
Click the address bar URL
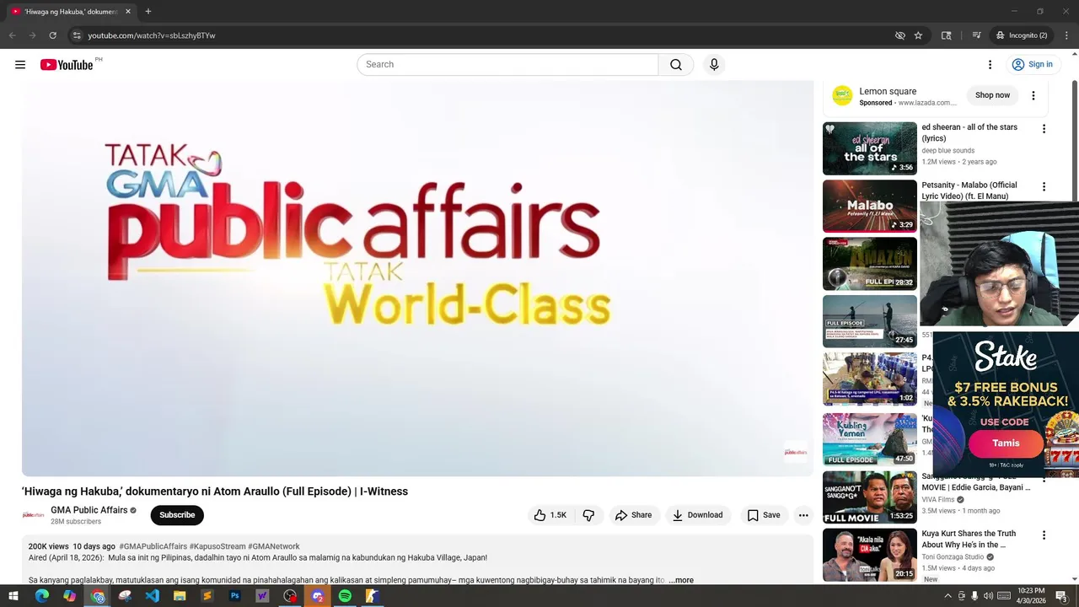point(152,35)
